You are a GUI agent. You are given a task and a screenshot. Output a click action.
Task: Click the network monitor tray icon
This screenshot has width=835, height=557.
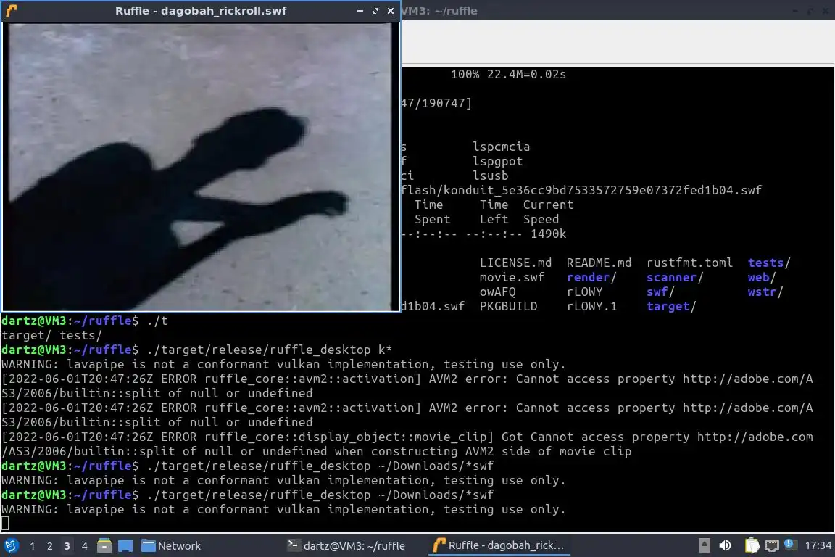pyautogui.click(x=772, y=545)
